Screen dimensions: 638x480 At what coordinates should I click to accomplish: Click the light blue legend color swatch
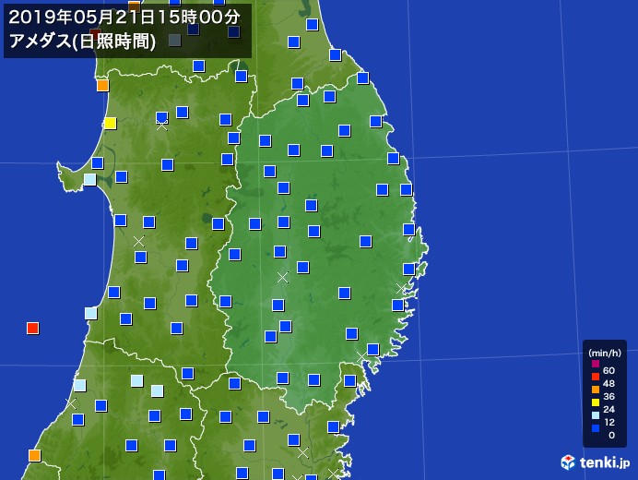[x=596, y=415]
